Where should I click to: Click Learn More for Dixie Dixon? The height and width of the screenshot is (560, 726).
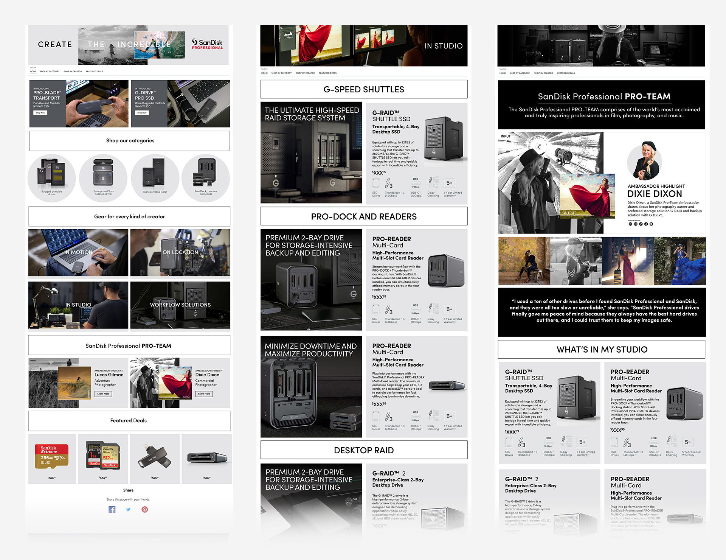(204, 394)
